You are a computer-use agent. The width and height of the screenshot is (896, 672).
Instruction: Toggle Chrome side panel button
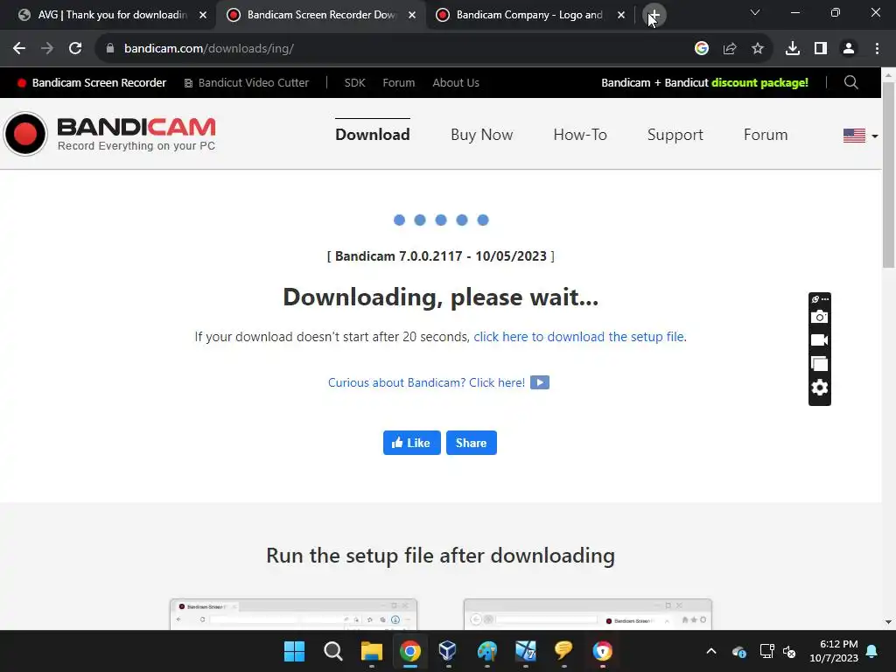821,49
